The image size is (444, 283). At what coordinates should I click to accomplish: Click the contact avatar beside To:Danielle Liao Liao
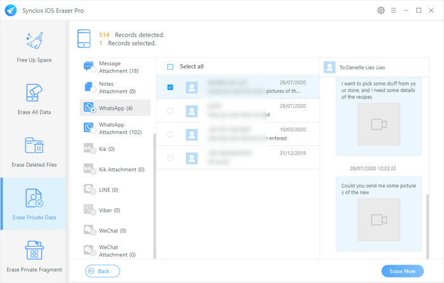329,67
